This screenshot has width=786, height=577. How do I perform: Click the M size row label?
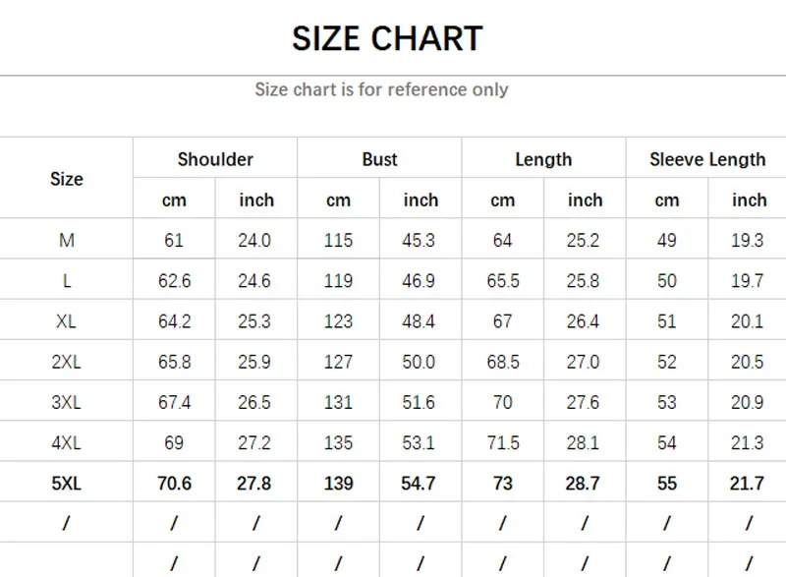67,240
